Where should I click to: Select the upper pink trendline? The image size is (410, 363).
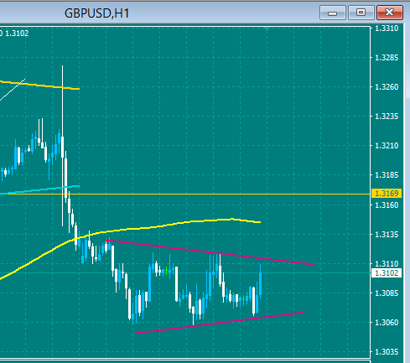[210, 252]
